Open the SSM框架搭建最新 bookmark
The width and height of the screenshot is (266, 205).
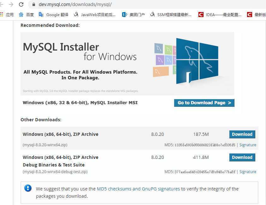point(171,15)
